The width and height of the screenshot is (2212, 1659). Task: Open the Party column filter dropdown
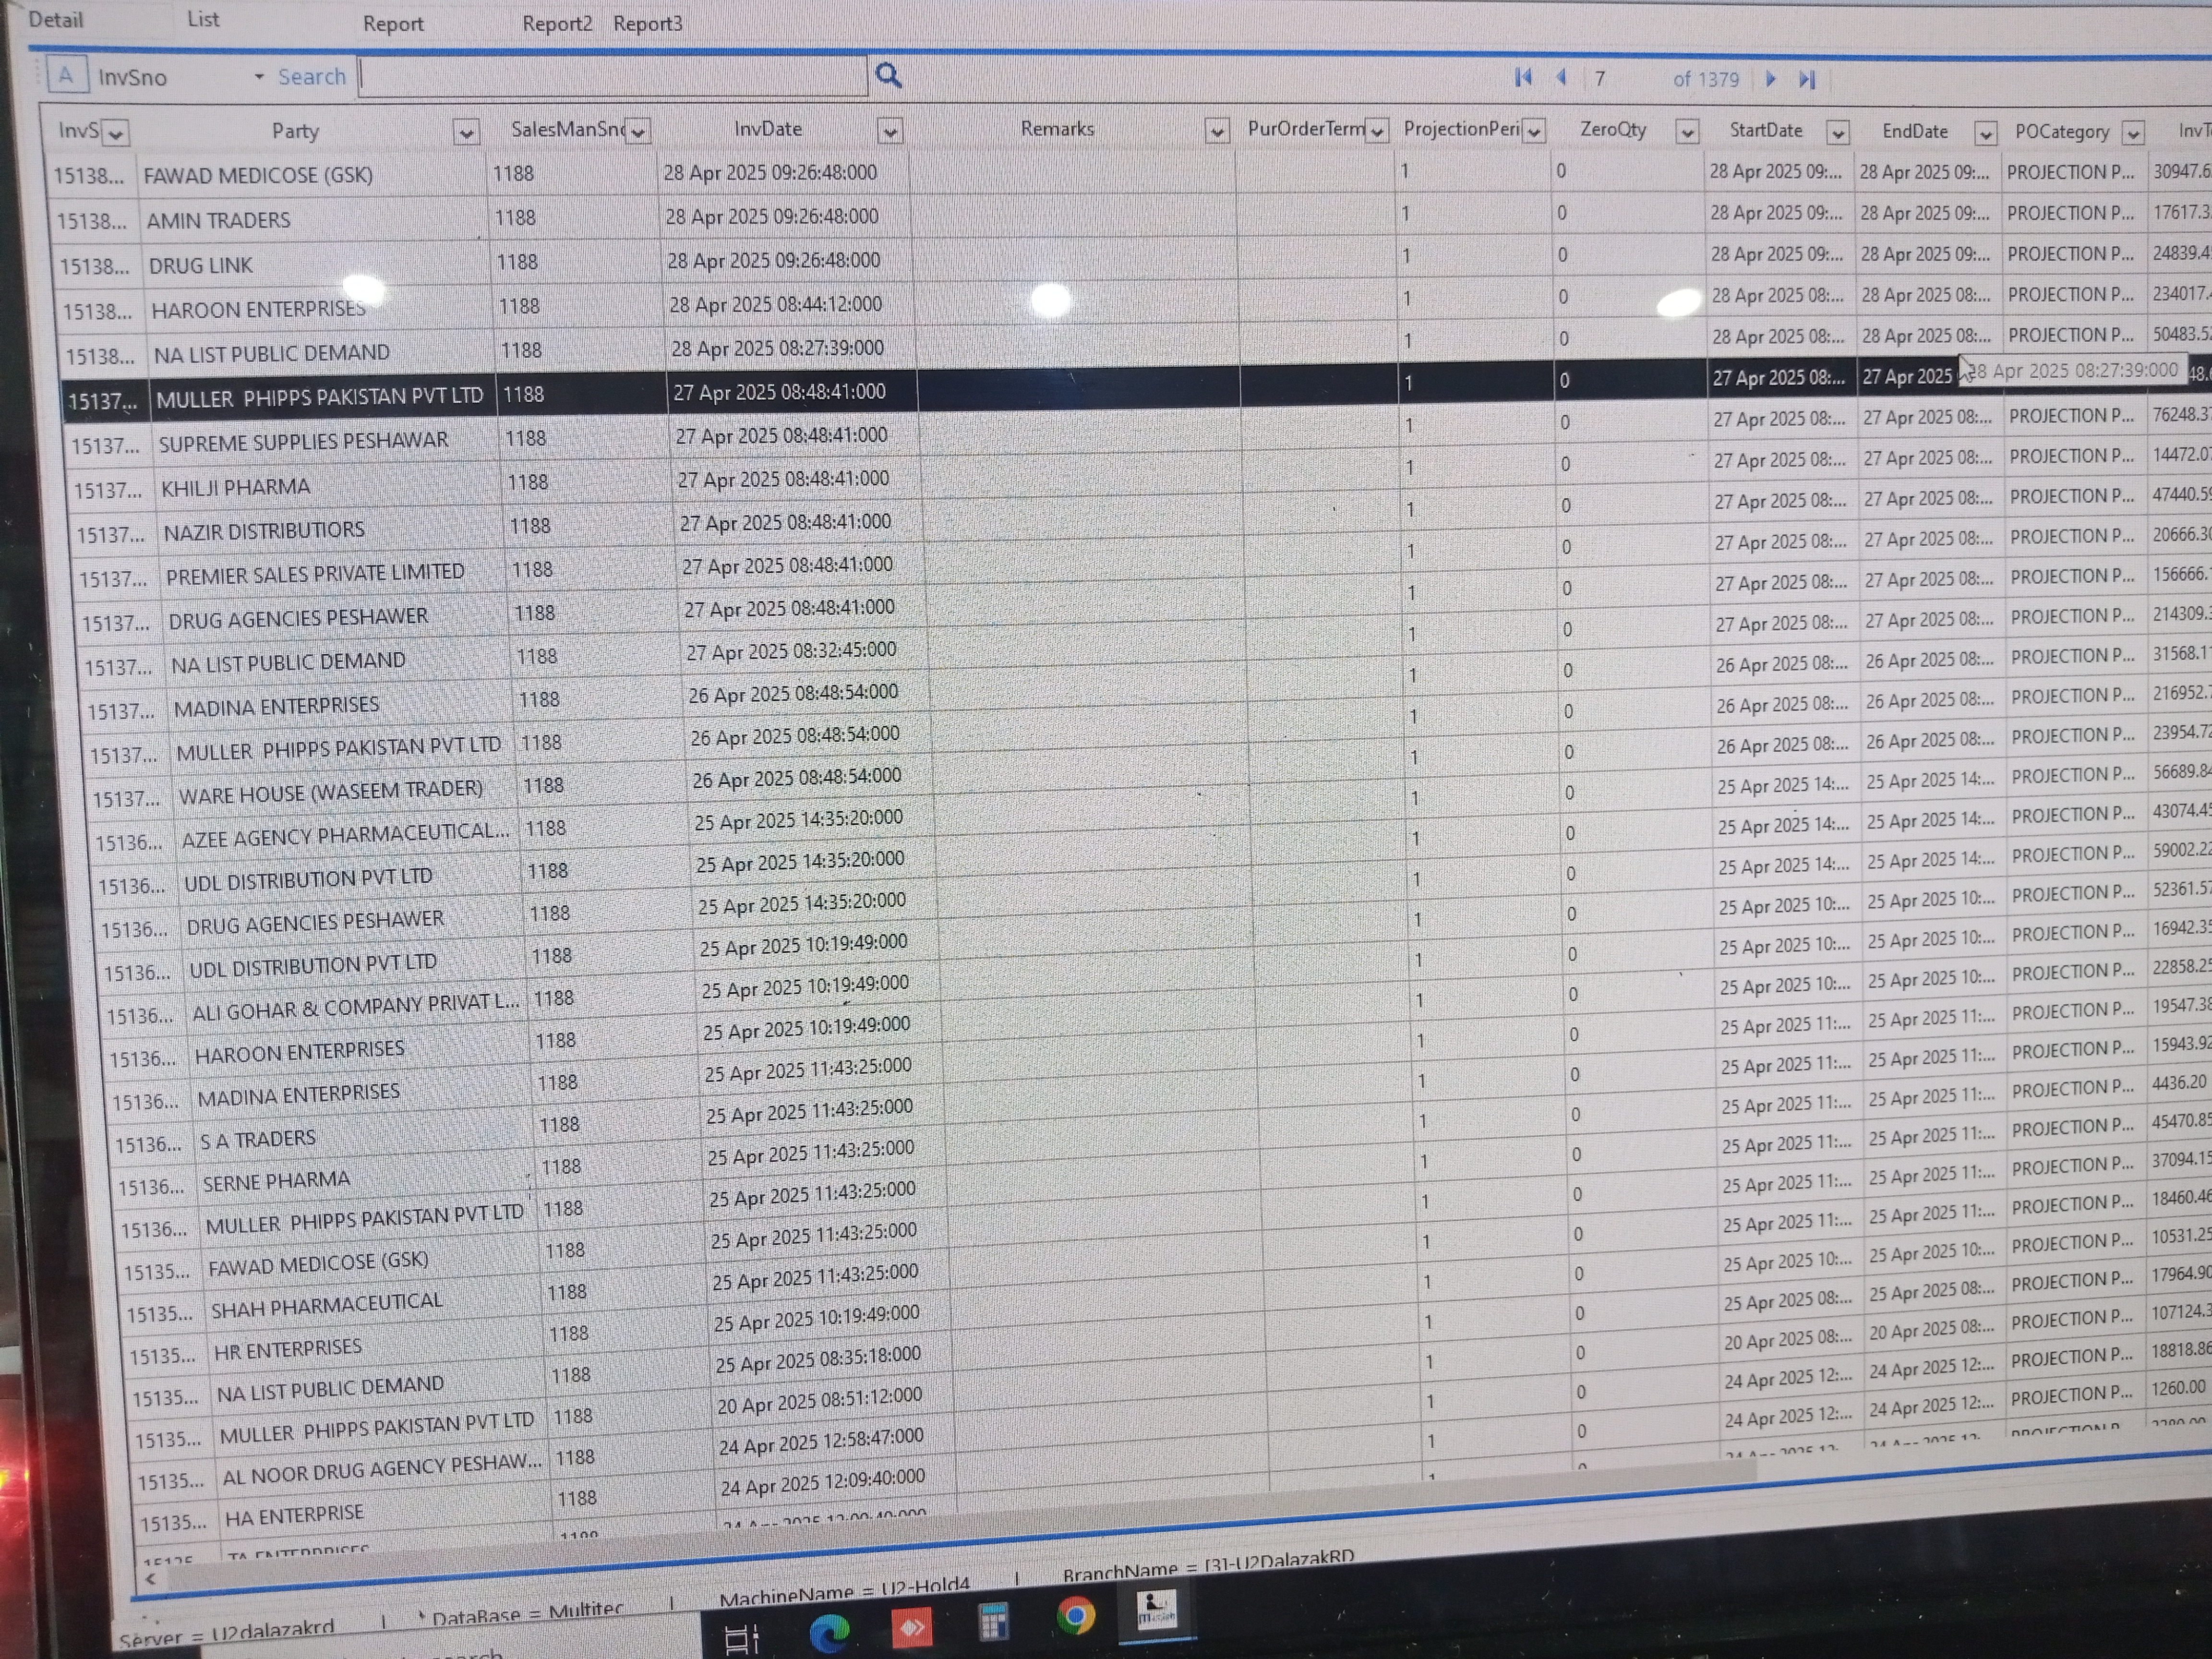(x=465, y=132)
